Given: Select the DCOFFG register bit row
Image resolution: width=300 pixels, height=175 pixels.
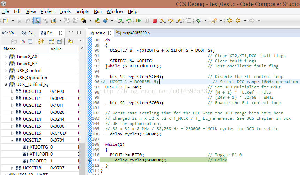Looking at the screenshot, I should click(x=38, y=161).
